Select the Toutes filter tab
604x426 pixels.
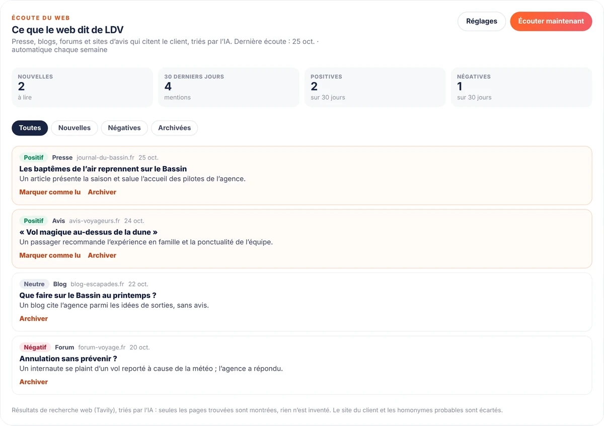pyautogui.click(x=30, y=128)
